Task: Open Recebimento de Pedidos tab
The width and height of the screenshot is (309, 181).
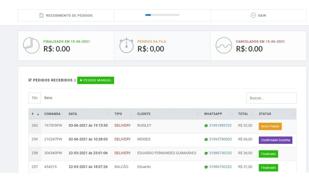Action: (x=66, y=15)
